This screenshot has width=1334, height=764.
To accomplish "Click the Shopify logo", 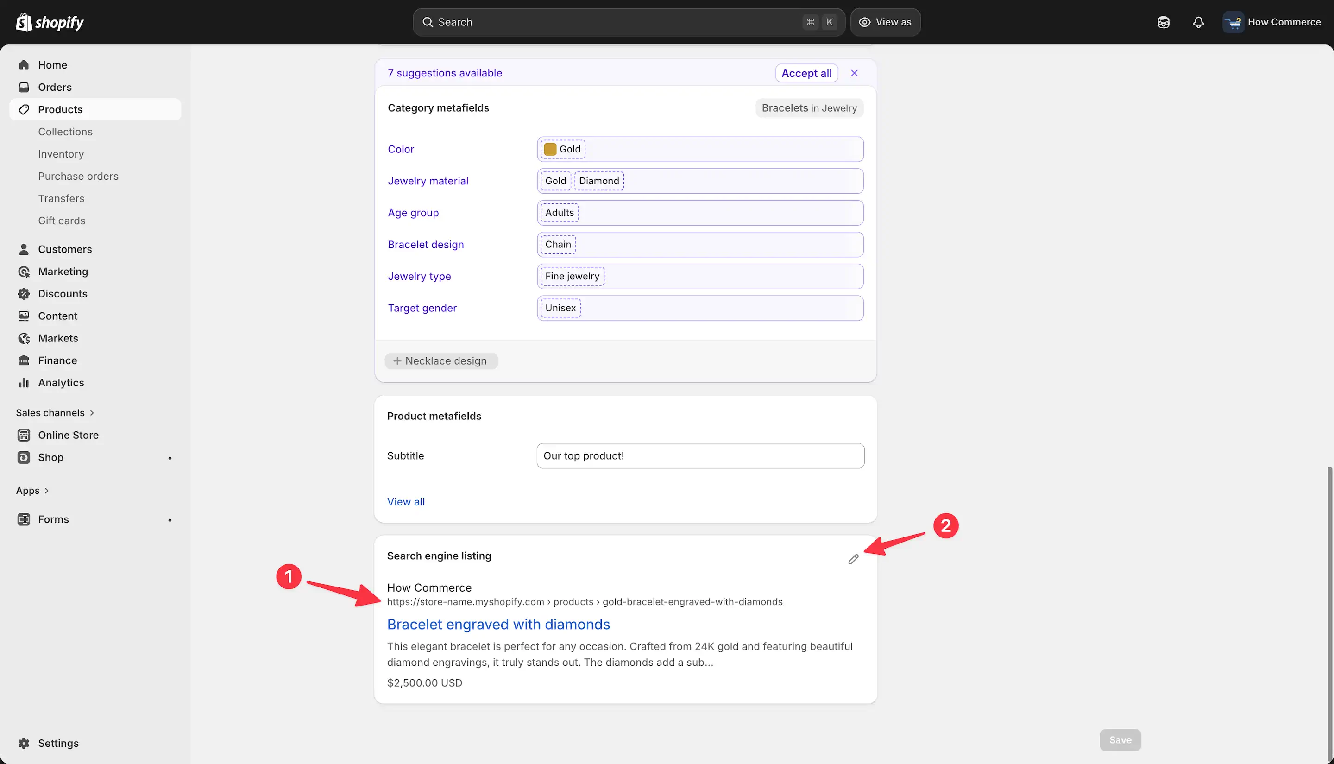I will [x=50, y=22].
